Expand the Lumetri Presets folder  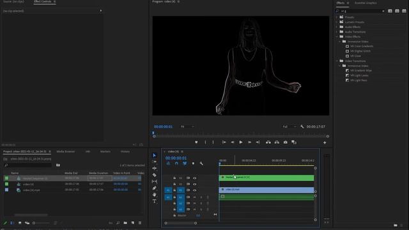337,22
